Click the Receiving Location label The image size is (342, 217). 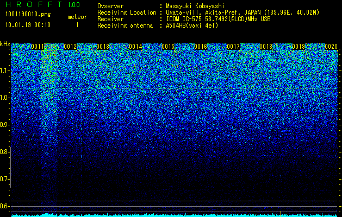[x=127, y=12]
